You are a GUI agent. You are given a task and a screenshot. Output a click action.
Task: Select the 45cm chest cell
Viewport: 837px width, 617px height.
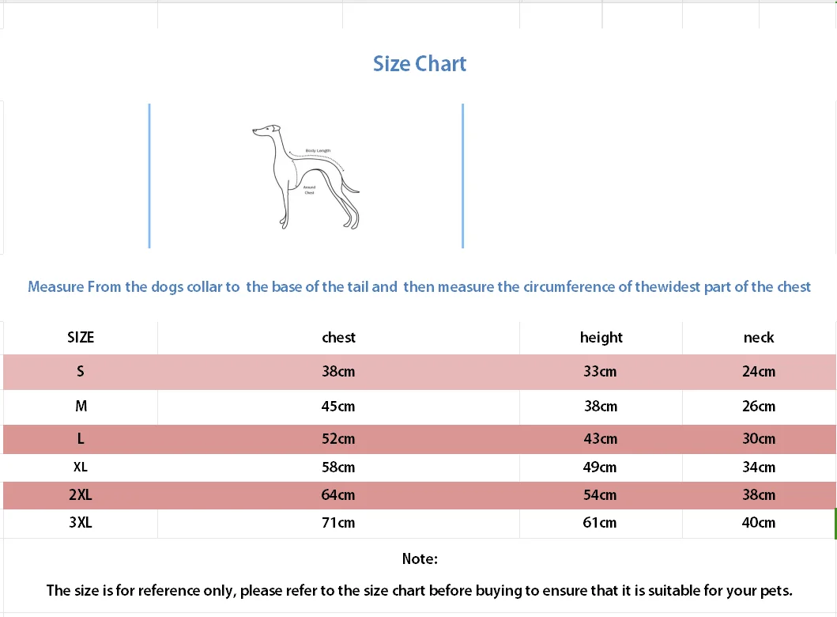tap(338, 407)
